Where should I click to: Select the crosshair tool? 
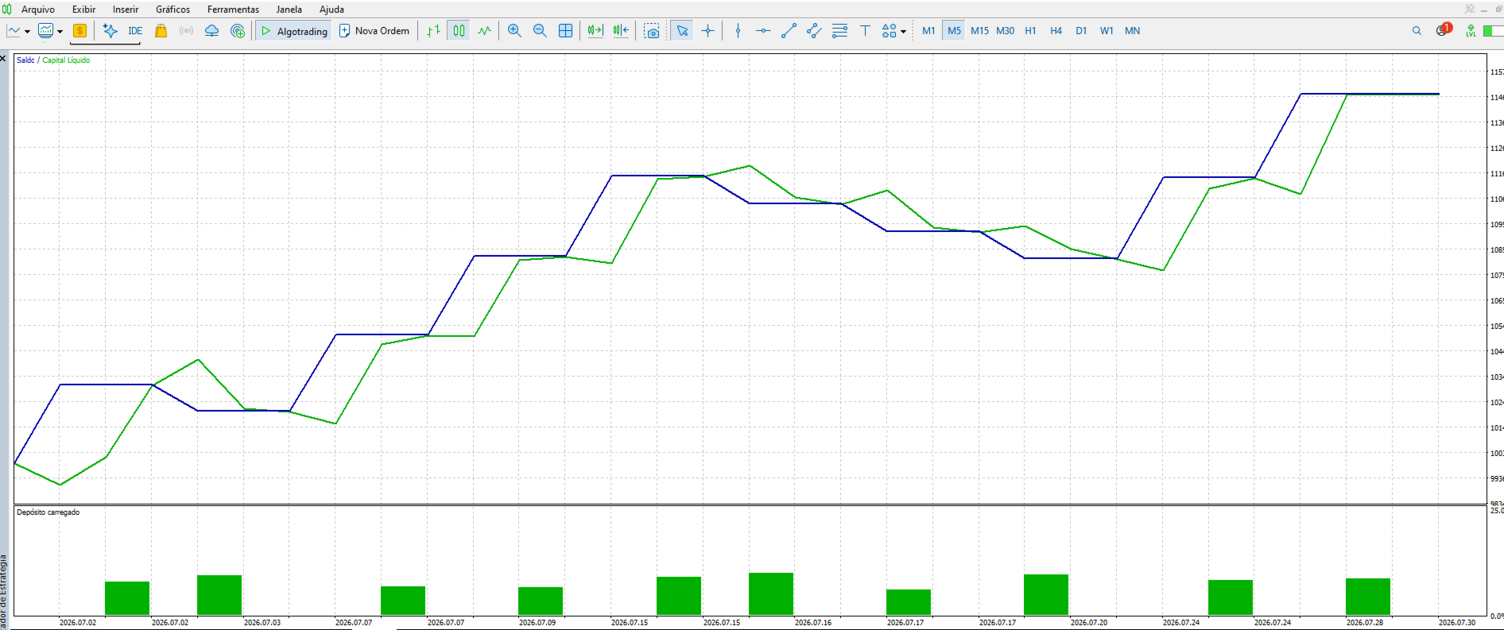[707, 31]
